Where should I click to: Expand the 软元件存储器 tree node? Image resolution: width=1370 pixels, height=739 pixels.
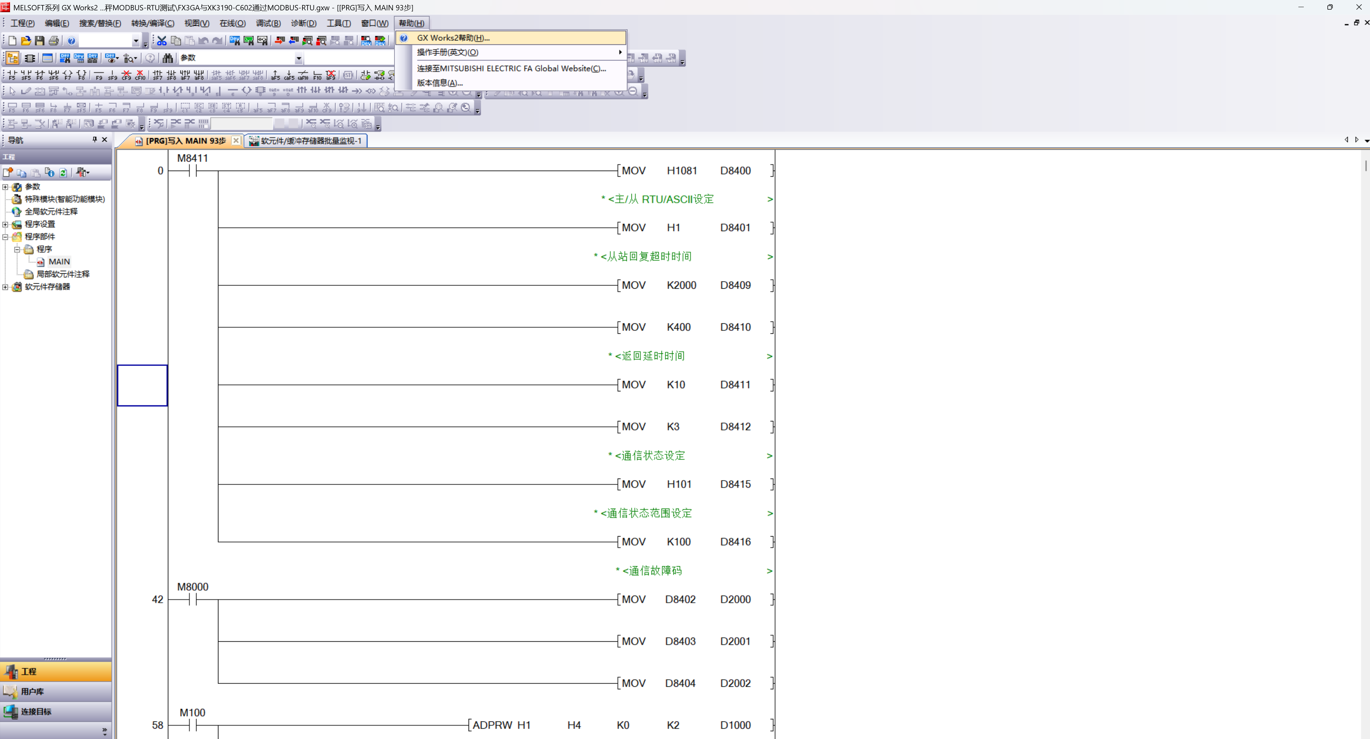[5, 287]
